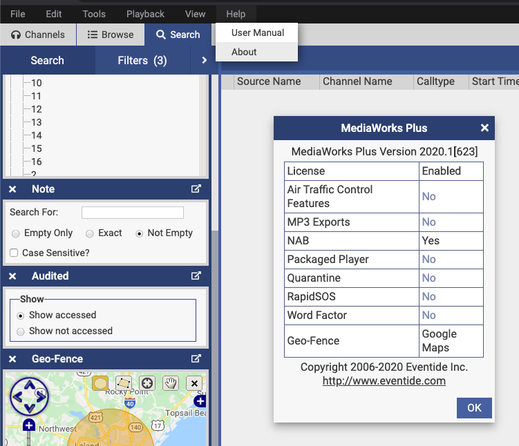Open User Manual from Help menu
Image resolution: width=519 pixels, height=446 pixels.
257,32
